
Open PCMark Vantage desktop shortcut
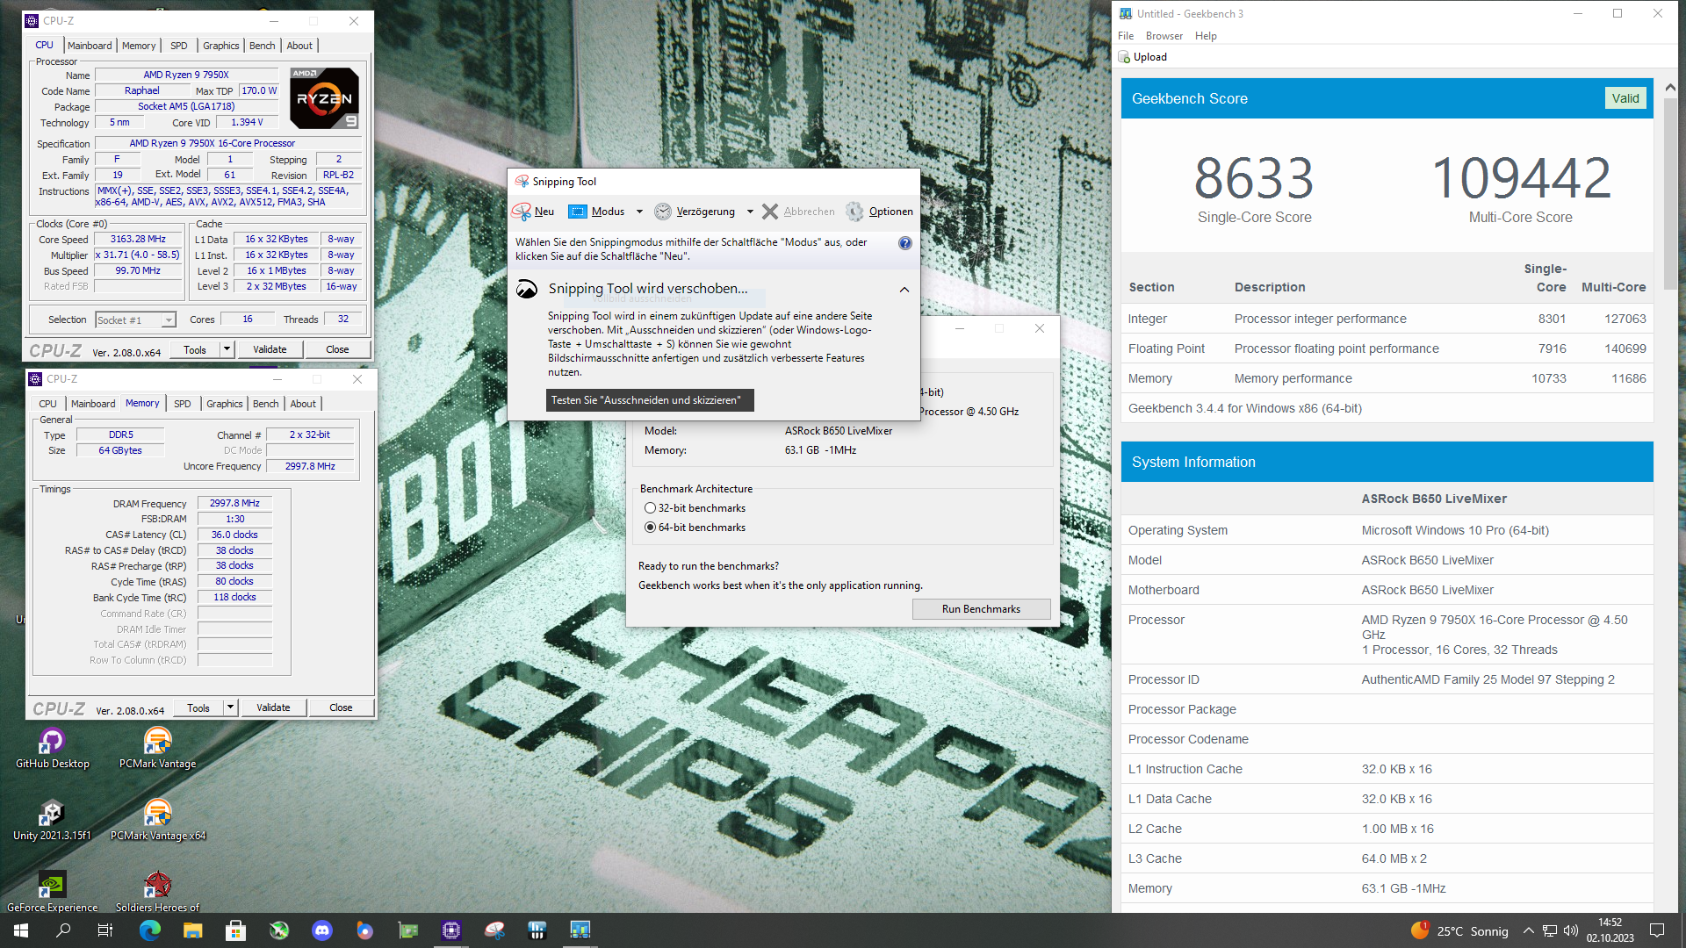click(x=157, y=742)
